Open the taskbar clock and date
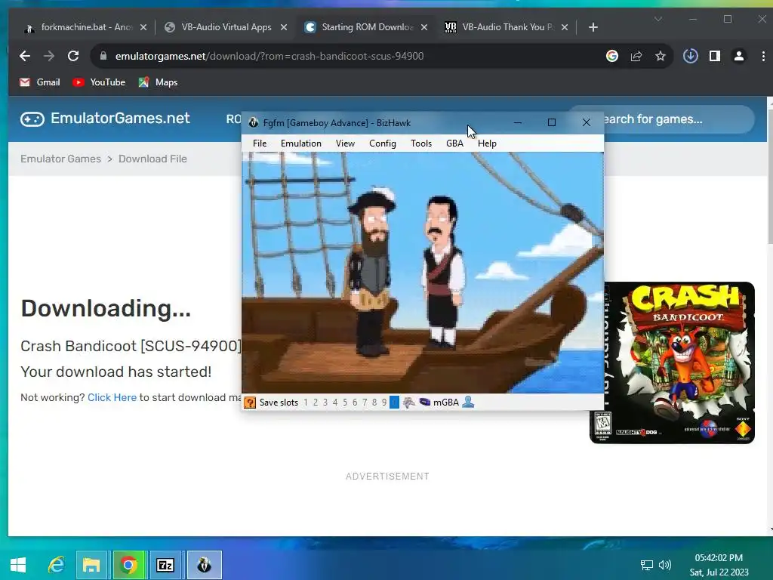Viewport: 773px width, 580px height. [719, 565]
